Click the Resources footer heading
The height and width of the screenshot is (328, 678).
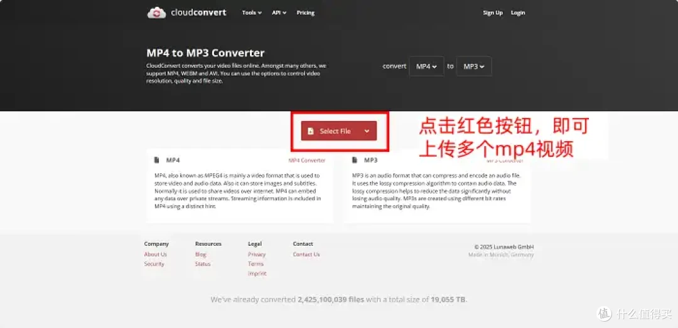click(208, 244)
